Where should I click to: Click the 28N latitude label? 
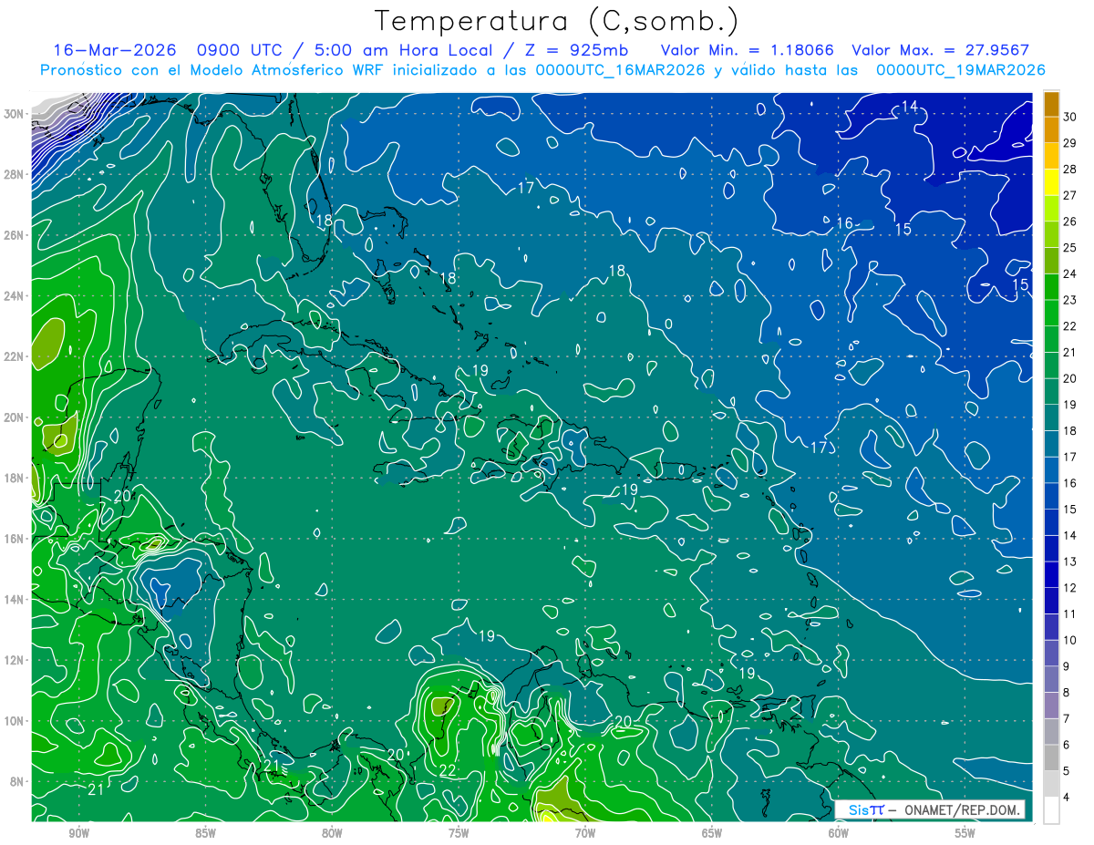tap(14, 174)
